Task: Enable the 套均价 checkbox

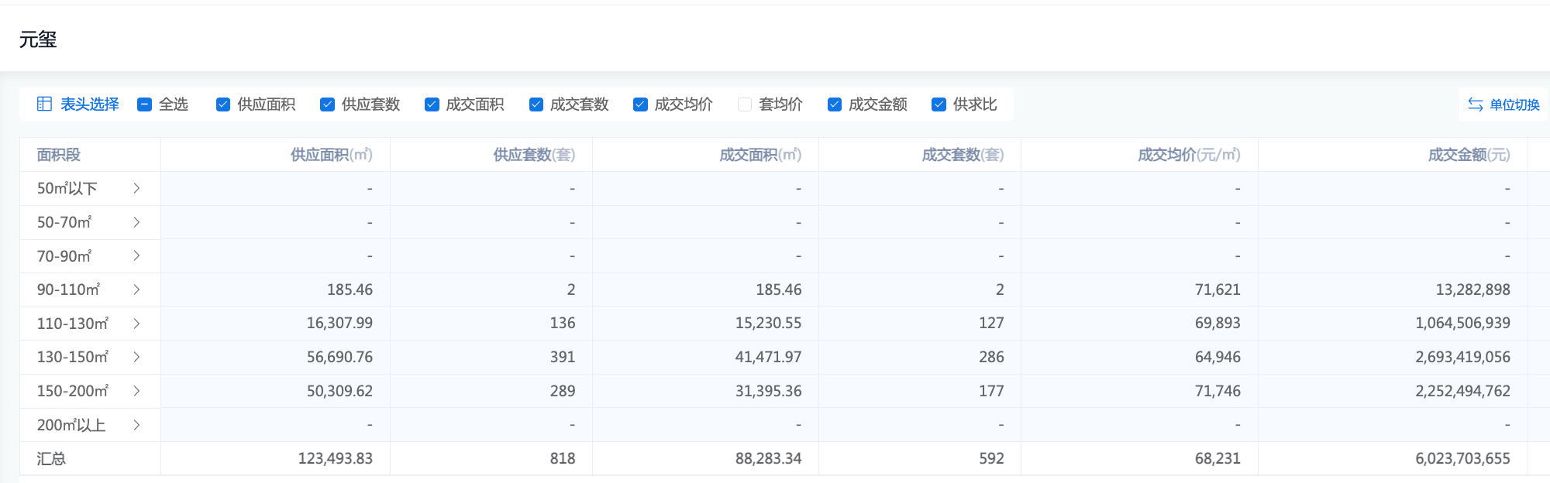Action: (745, 104)
